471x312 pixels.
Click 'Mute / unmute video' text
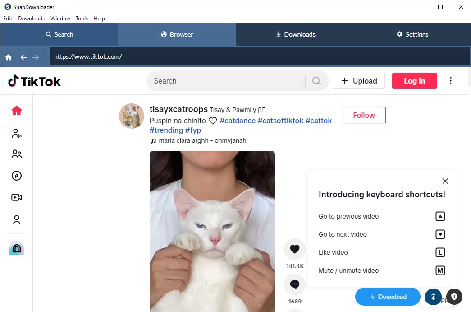[348, 270]
